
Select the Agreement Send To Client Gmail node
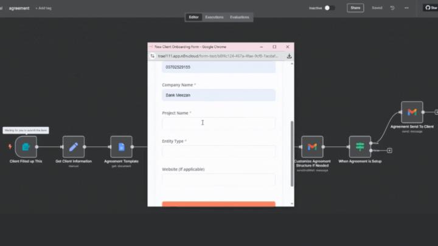click(x=412, y=112)
